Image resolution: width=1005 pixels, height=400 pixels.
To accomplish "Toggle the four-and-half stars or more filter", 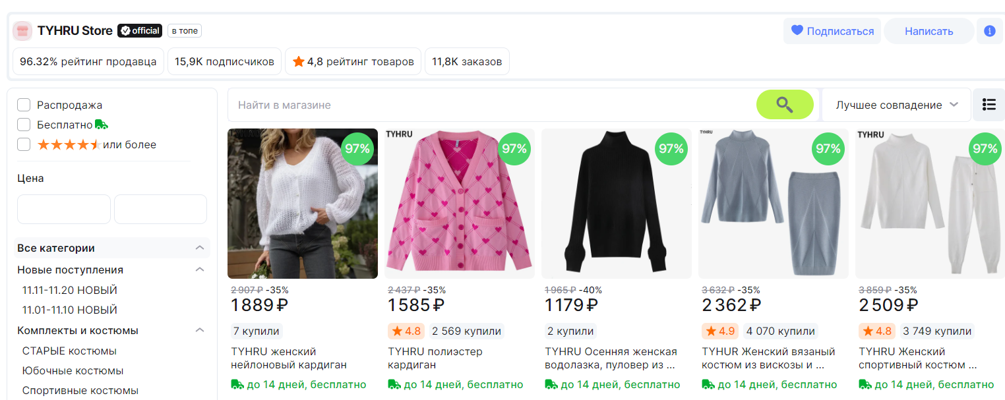I will 24,144.
